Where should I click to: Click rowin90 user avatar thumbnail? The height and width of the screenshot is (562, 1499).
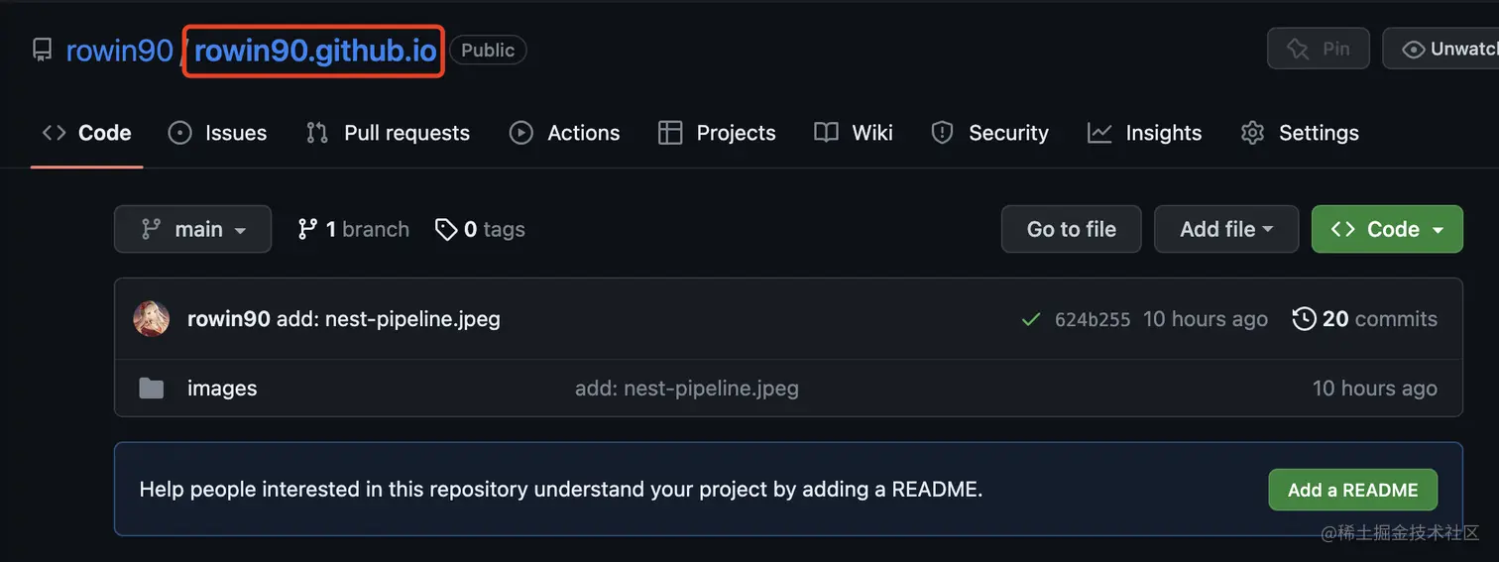[x=152, y=319]
